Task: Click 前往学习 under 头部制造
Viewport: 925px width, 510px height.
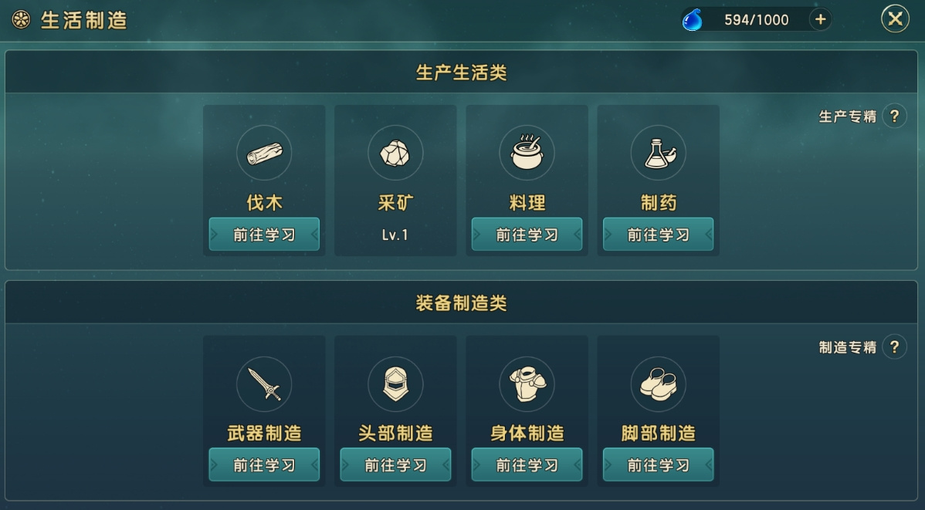Action: (395, 464)
